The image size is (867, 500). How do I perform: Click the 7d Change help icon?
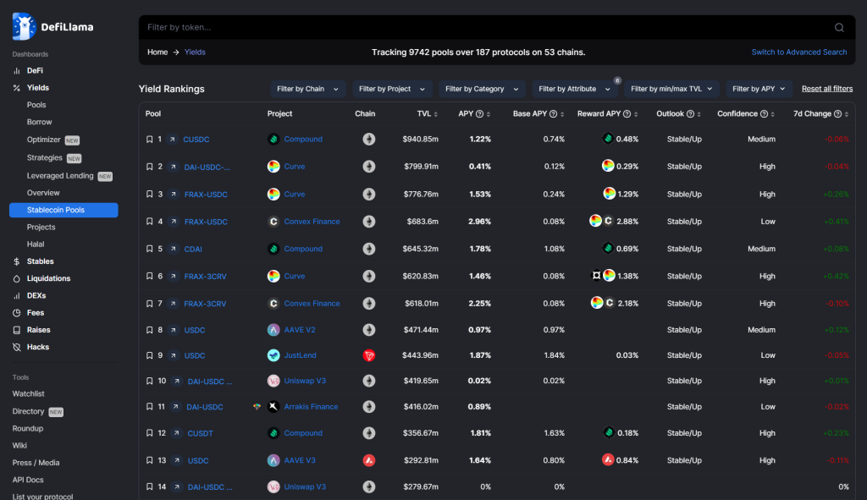837,114
